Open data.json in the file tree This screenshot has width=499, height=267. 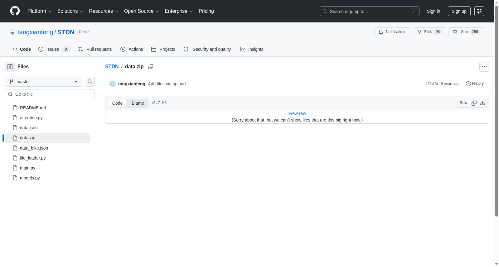click(x=47, y=128)
